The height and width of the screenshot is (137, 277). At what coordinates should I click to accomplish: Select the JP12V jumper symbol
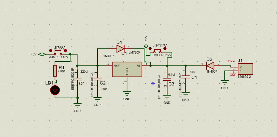(x=157, y=51)
